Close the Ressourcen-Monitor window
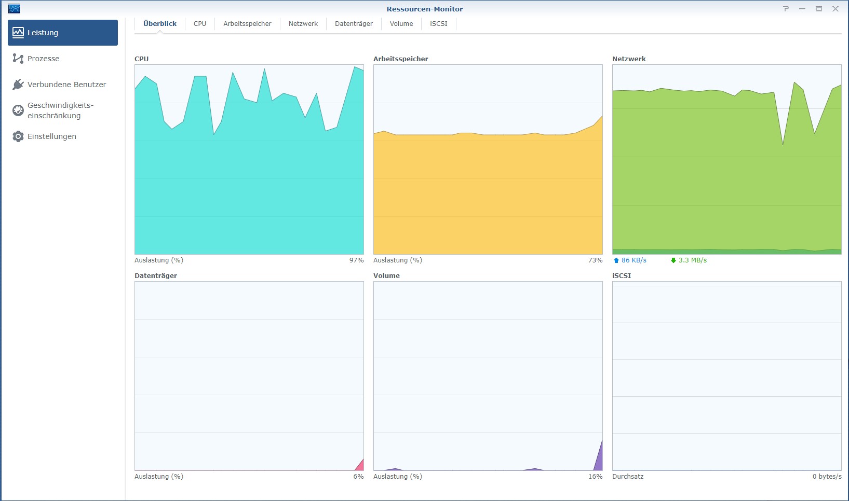Image resolution: width=849 pixels, height=501 pixels. 835,9
